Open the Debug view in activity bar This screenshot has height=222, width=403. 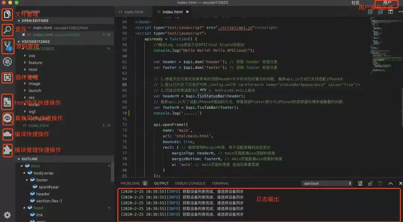7,61
